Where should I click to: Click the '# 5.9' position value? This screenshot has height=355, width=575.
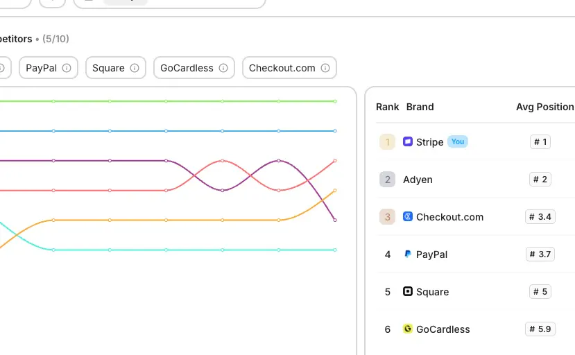pos(540,329)
